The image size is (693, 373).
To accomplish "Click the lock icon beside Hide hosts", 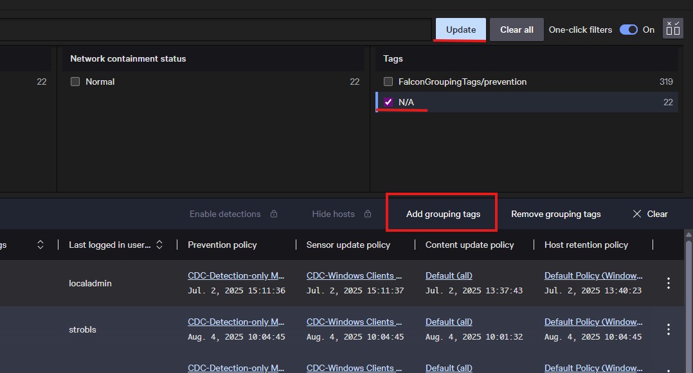I will (368, 214).
